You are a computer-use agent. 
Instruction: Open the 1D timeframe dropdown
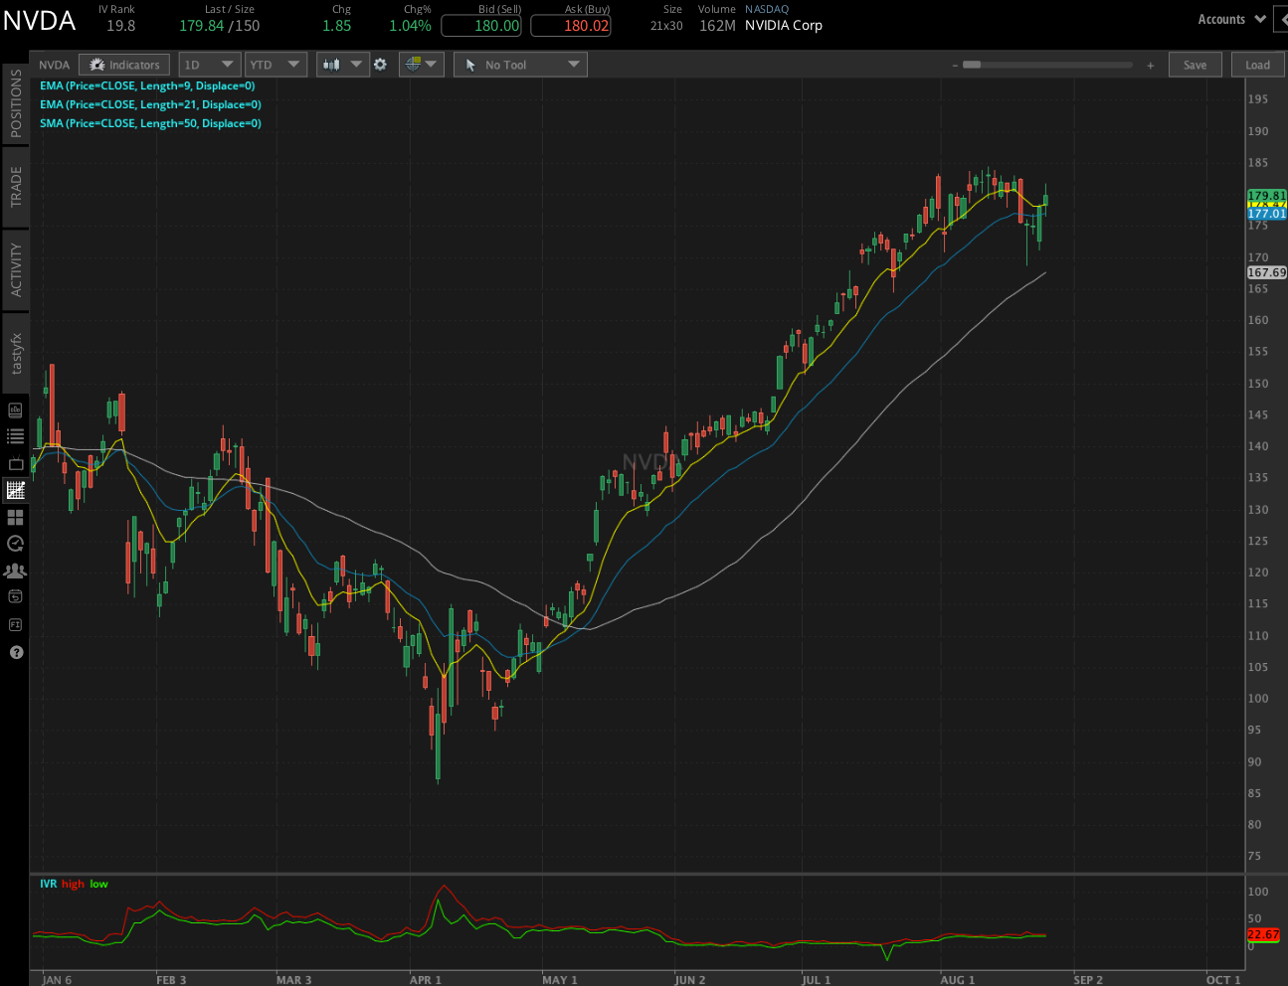209,64
